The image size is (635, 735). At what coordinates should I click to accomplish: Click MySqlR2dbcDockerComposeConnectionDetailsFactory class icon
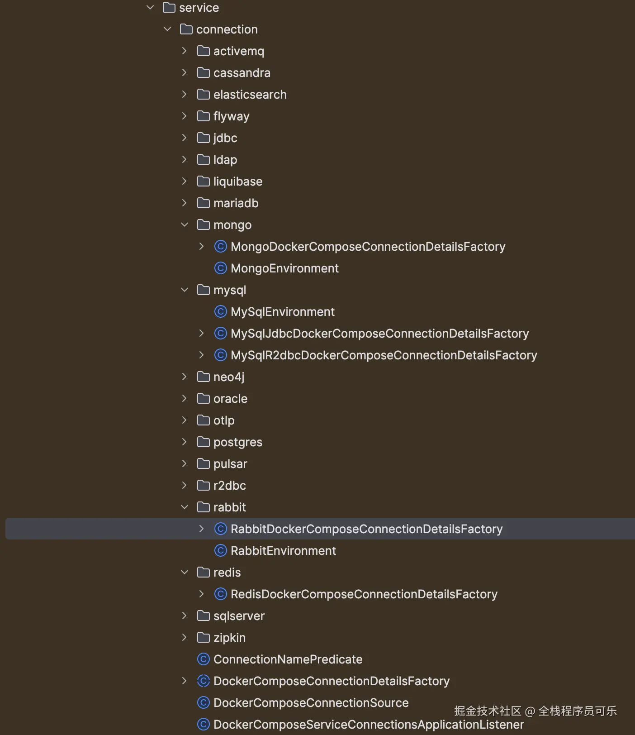(221, 355)
